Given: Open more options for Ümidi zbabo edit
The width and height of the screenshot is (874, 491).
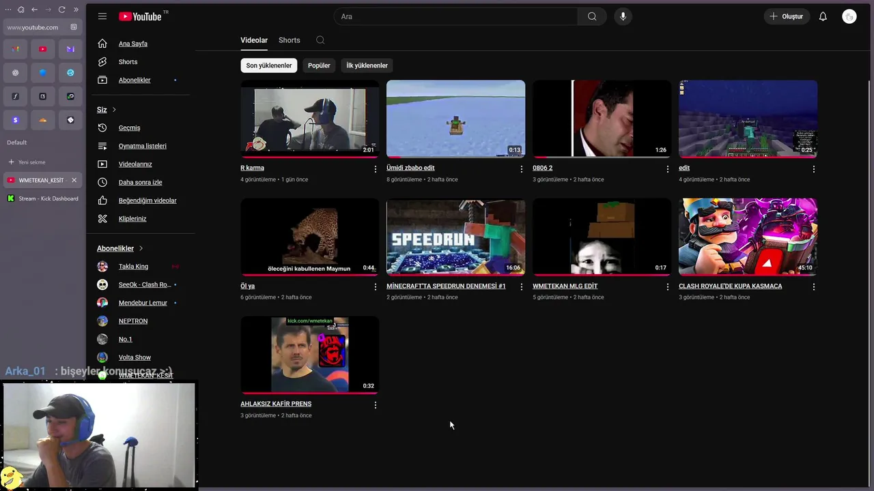Looking at the screenshot, I should click(521, 169).
